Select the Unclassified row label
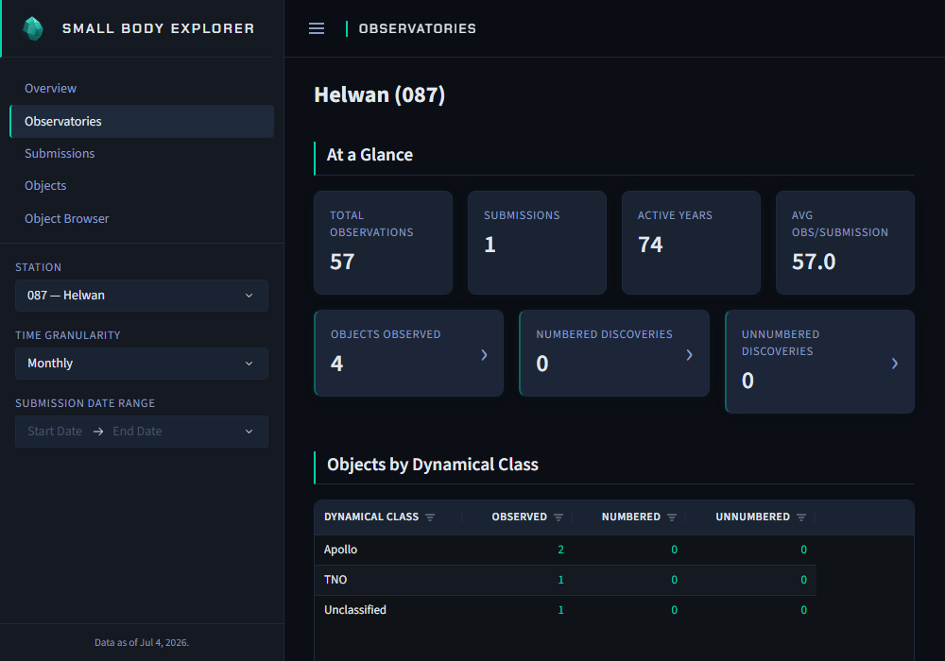 [x=355, y=610]
